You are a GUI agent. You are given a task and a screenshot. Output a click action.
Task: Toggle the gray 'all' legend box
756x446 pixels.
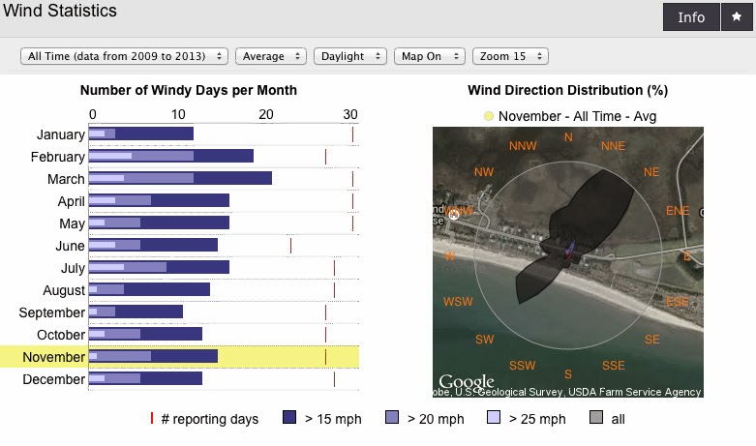click(x=596, y=417)
